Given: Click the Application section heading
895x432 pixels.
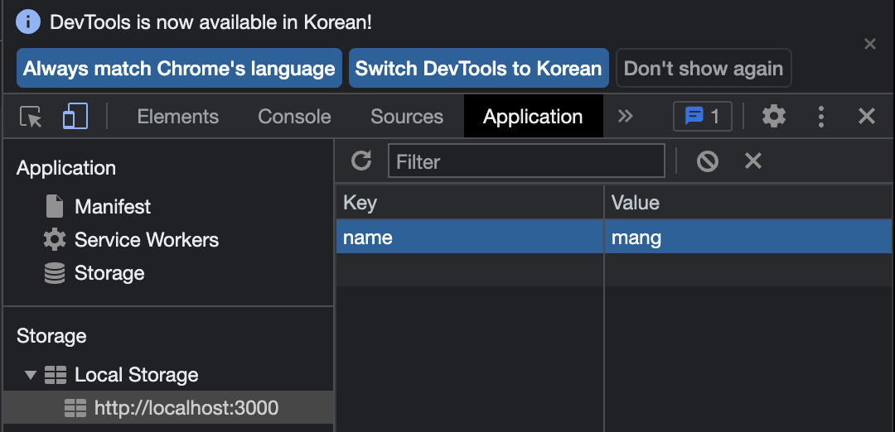Looking at the screenshot, I should (x=66, y=168).
